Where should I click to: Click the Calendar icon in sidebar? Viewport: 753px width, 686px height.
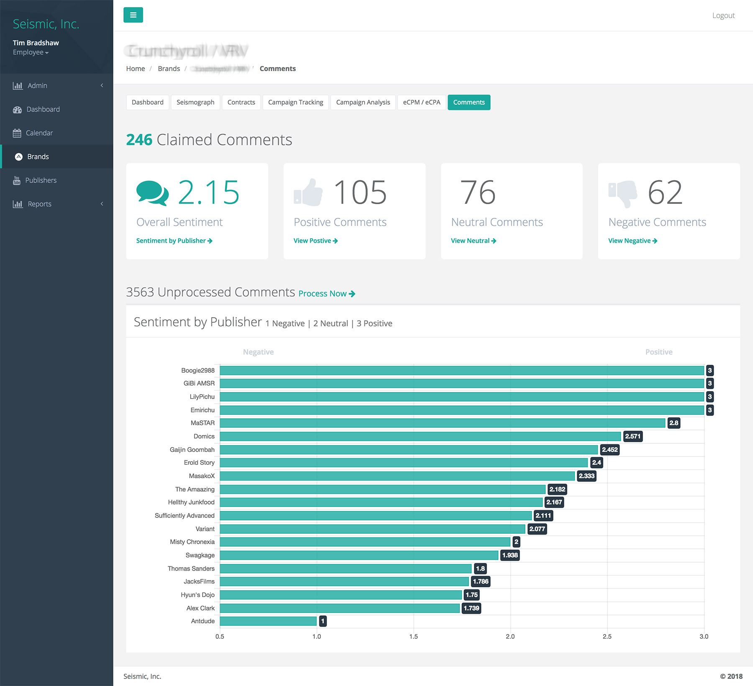[x=17, y=133]
